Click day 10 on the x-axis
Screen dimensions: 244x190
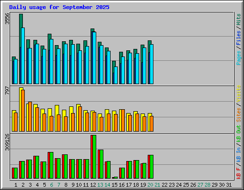pyautogui.click(x=79, y=185)
